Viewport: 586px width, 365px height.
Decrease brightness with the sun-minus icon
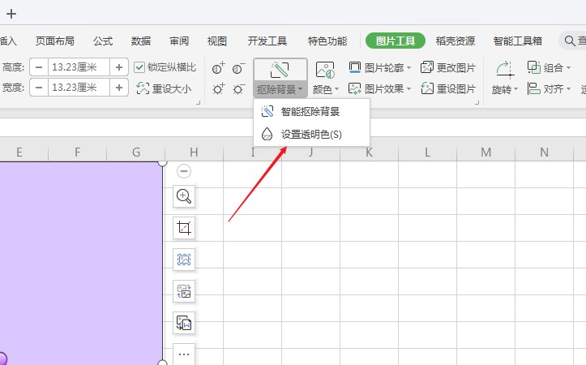click(x=239, y=89)
